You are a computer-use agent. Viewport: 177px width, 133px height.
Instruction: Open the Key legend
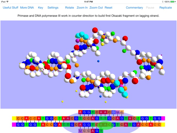point(40,7)
